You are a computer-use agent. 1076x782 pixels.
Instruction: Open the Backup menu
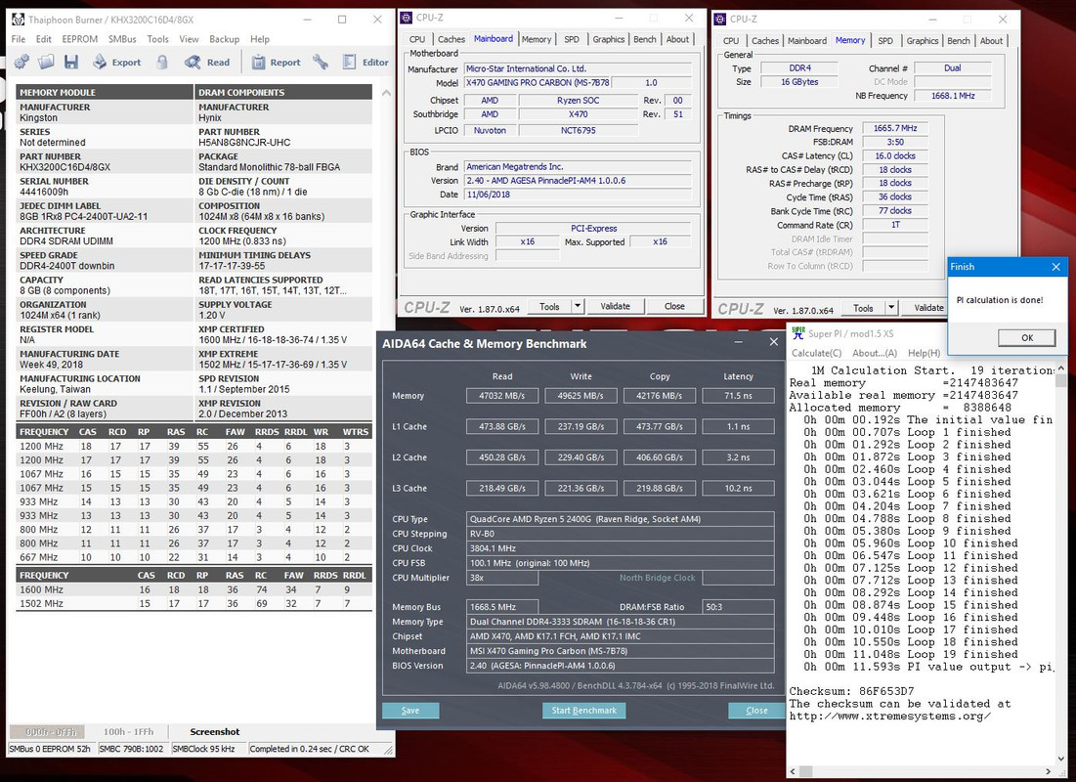click(225, 39)
